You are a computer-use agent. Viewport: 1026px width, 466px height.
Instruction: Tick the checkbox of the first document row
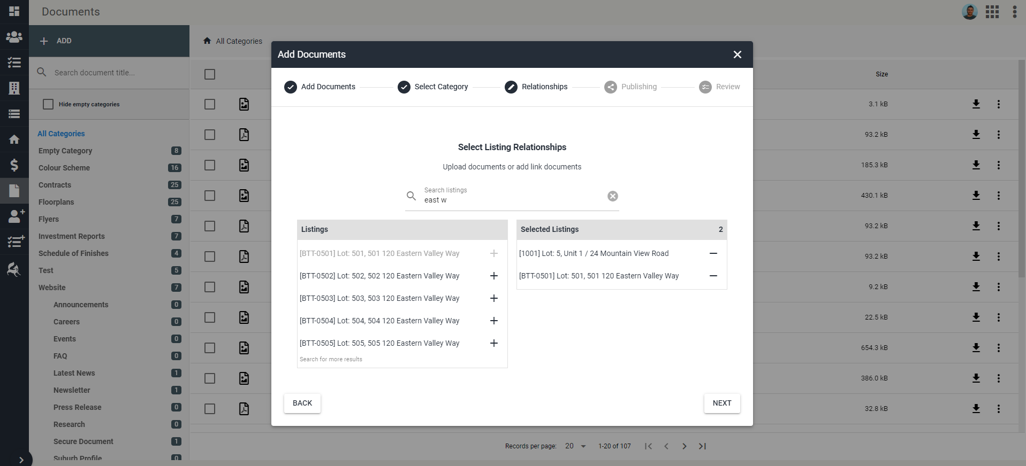point(210,104)
